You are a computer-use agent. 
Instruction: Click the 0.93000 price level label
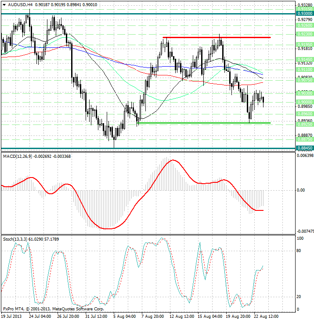304,14
